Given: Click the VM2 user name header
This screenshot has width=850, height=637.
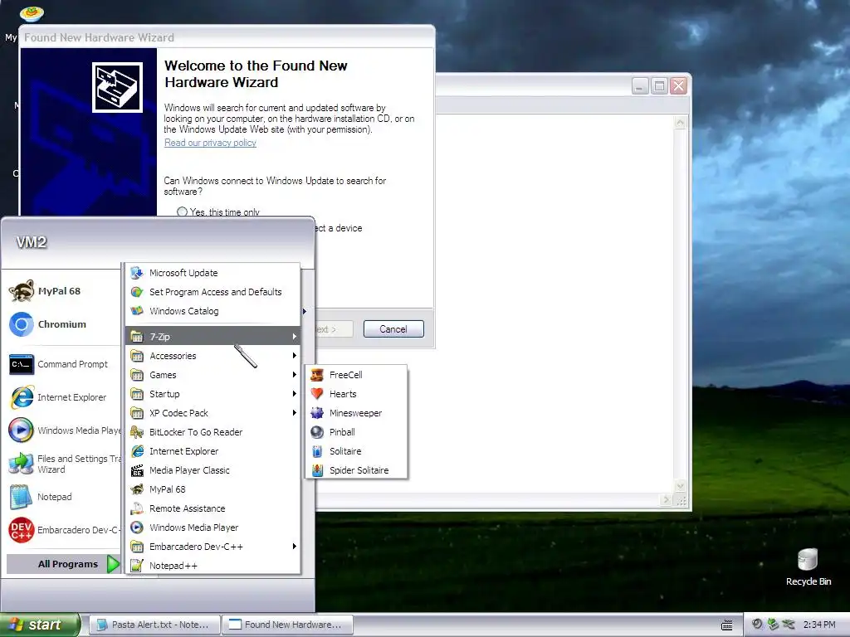Looking at the screenshot, I should [32, 242].
